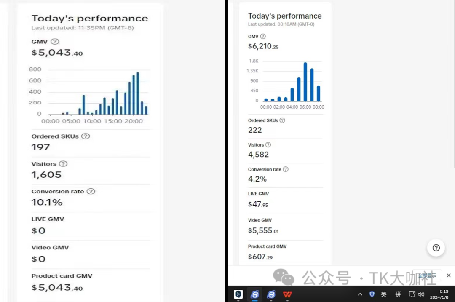The width and height of the screenshot is (455, 302).
Task: Click the Visitors help icon above 4,582
Action: click(x=268, y=144)
